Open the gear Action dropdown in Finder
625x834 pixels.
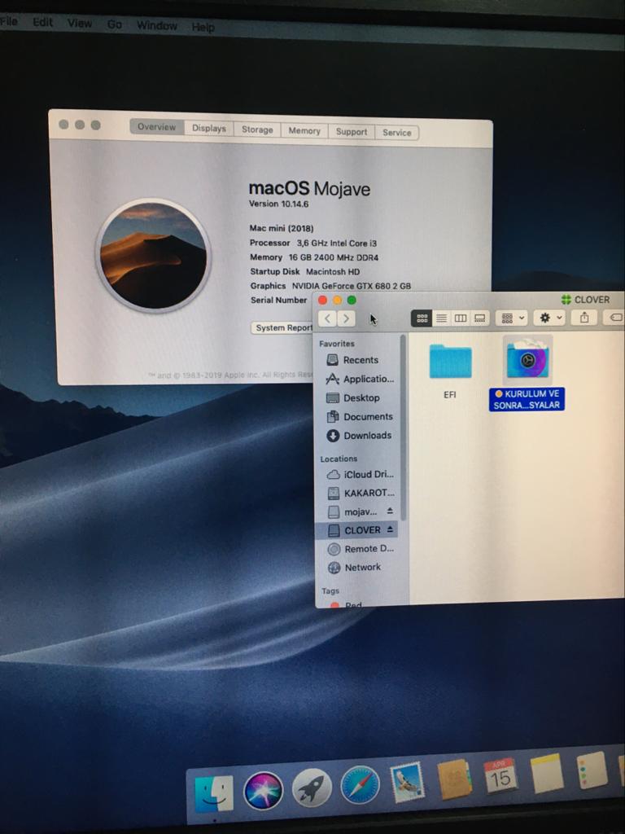pyautogui.click(x=549, y=318)
